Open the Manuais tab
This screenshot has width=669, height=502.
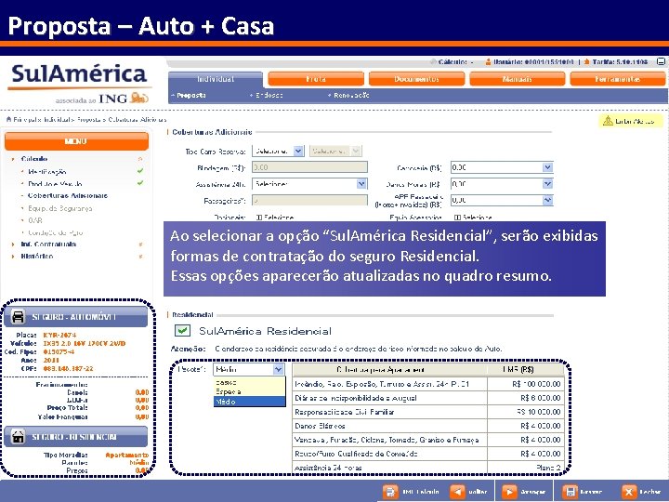coord(518,79)
